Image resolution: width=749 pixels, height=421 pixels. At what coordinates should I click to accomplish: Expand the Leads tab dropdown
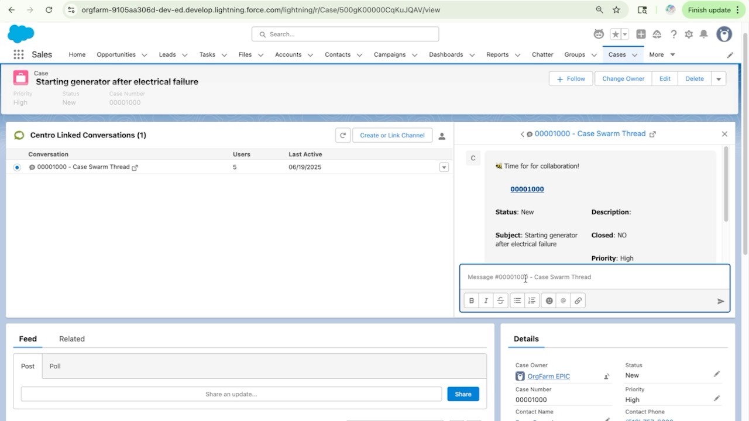click(x=184, y=55)
